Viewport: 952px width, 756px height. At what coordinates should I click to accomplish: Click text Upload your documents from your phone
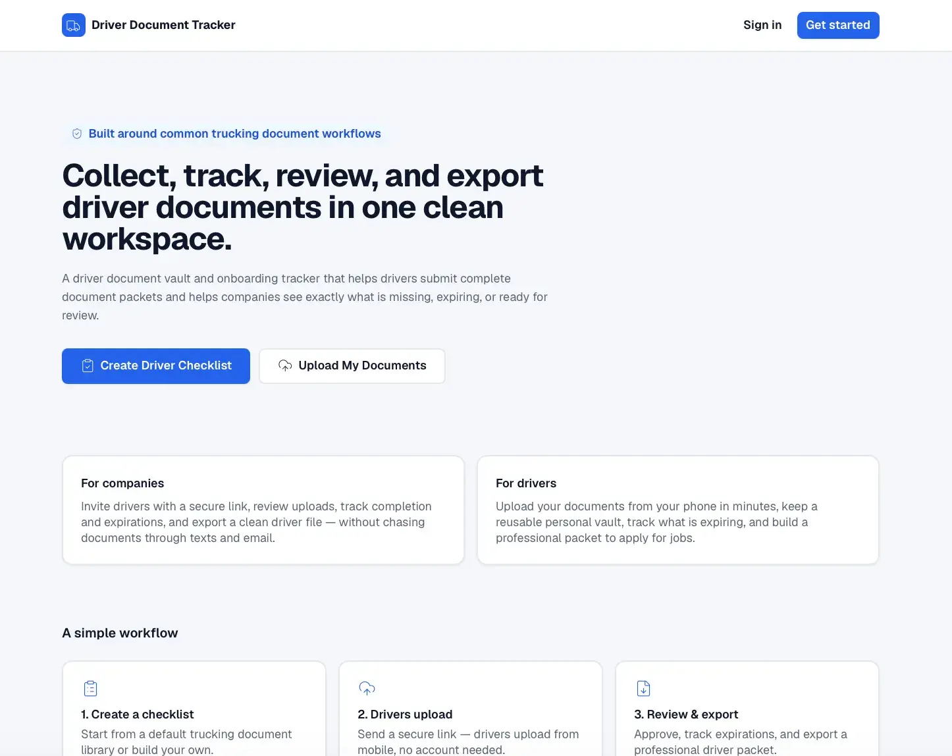[656, 522]
